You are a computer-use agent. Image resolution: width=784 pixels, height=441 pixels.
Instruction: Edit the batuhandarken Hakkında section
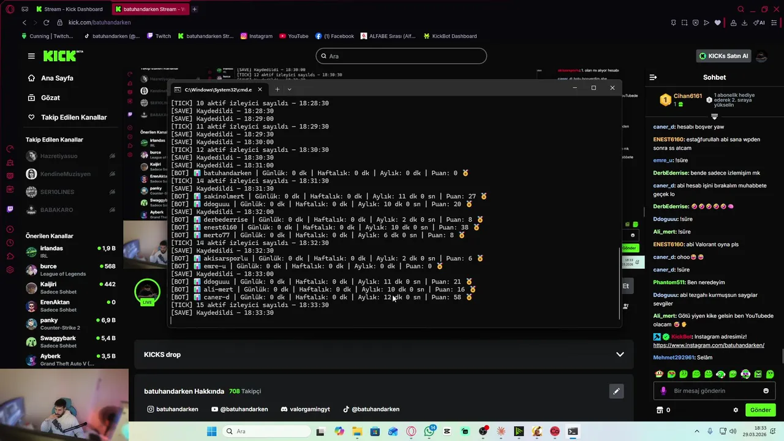pyautogui.click(x=616, y=391)
